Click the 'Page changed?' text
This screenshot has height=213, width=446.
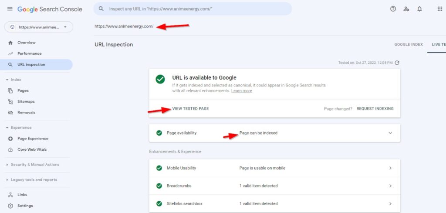tap(338, 109)
